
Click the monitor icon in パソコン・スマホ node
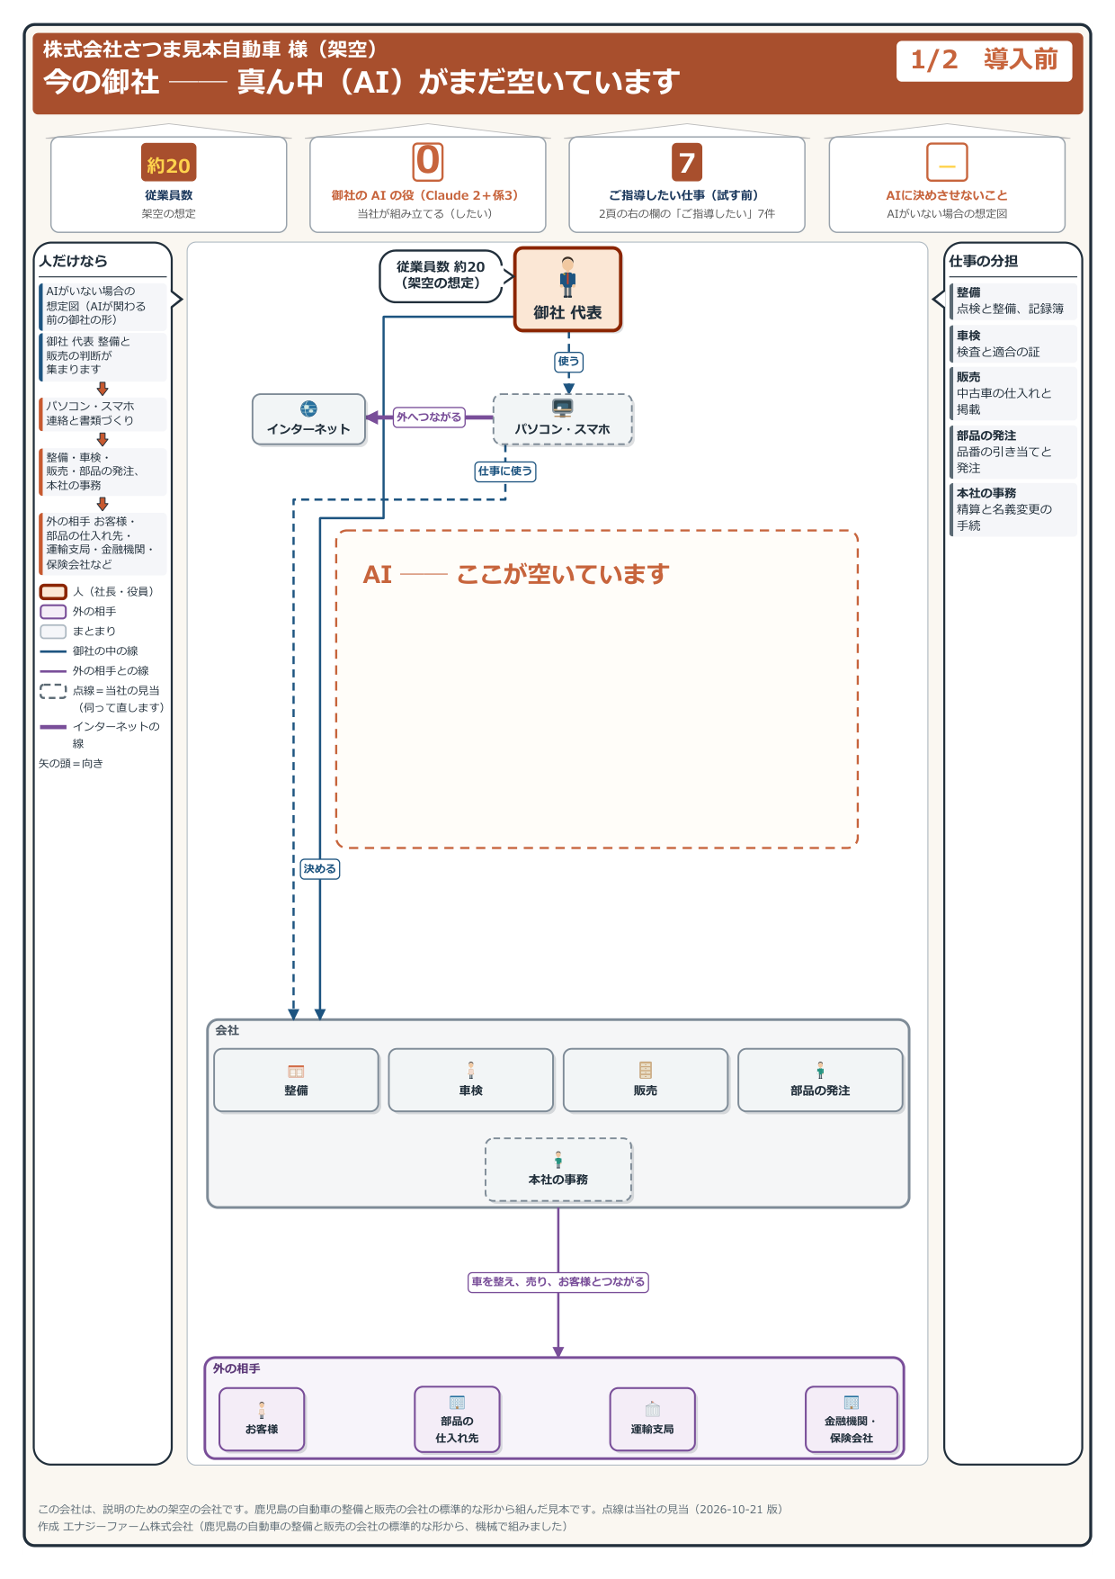point(563,408)
